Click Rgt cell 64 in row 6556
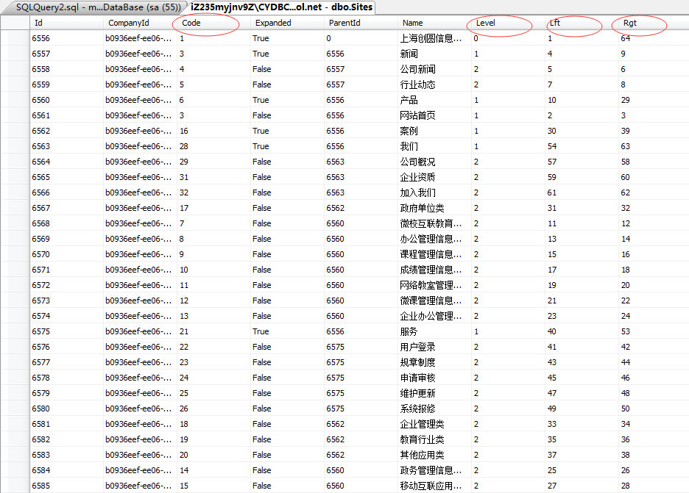 (654, 38)
